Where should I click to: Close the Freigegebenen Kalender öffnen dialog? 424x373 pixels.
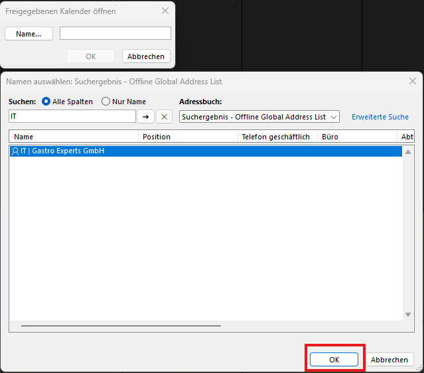[165, 11]
